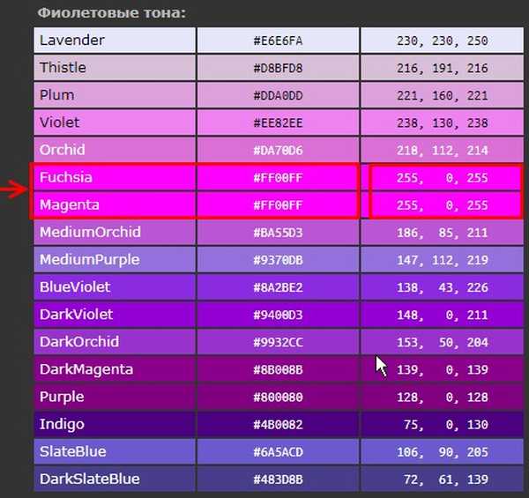Click the DarkViolet RGB value 148, 0, 211

441,316
